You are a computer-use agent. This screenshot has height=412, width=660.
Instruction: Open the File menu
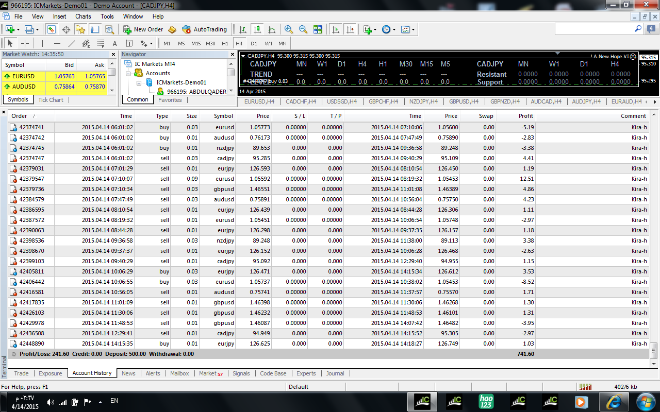18,16
